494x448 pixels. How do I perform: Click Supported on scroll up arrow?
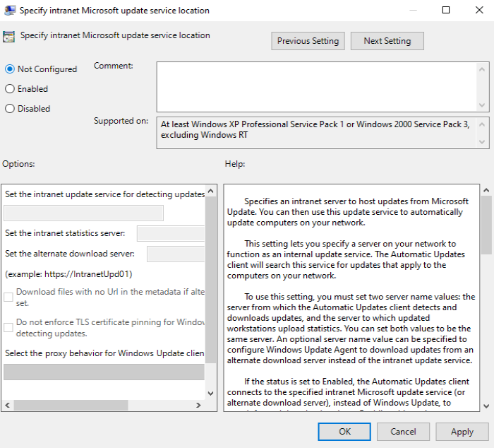tap(482, 124)
